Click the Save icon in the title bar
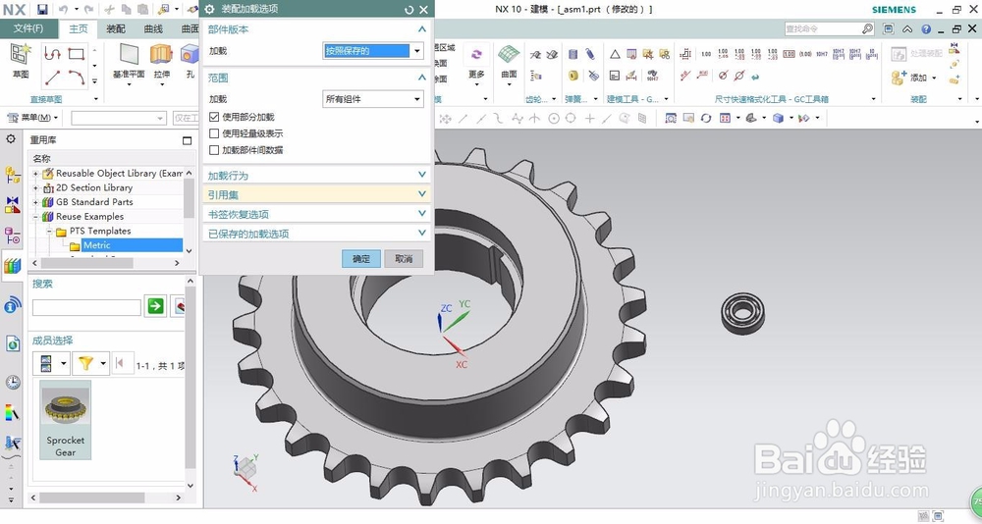 coord(42,10)
